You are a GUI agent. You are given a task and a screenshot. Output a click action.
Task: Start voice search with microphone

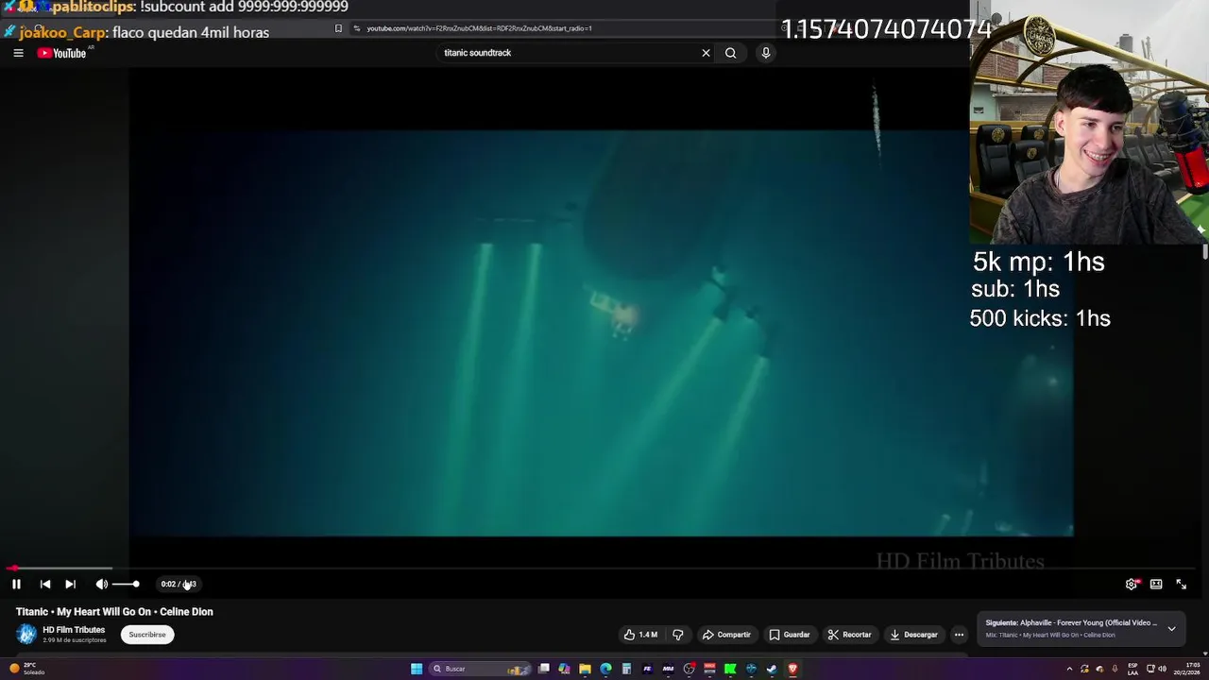766,53
